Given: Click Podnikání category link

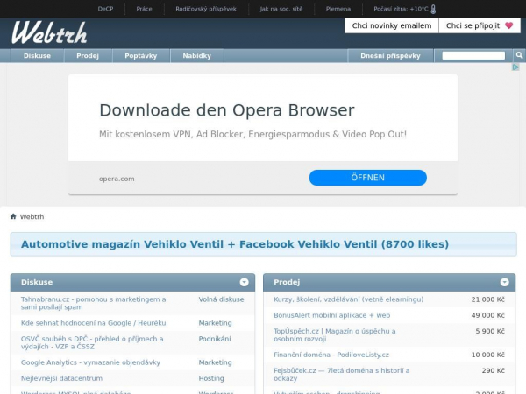Looking at the screenshot, I should point(215,339).
